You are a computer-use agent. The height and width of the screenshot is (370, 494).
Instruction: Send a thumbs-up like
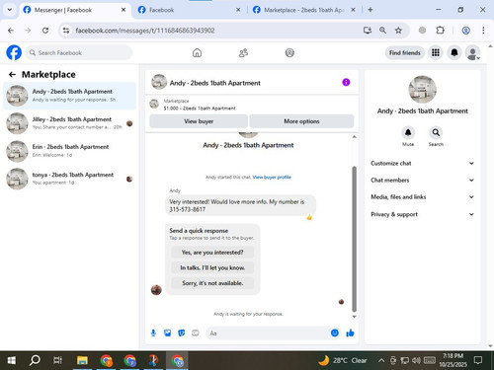[350, 333]
